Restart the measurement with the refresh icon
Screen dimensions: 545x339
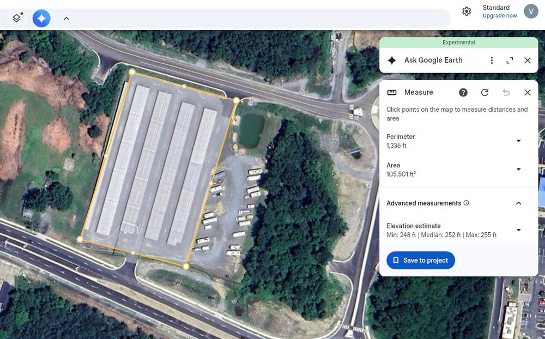tap(485, 93)
